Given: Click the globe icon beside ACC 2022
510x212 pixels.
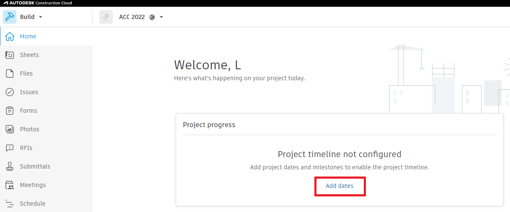Looking at the screenshot, I should (x=152, y=17).
